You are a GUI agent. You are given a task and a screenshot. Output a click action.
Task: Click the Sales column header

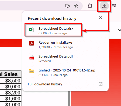click(11, 74)
